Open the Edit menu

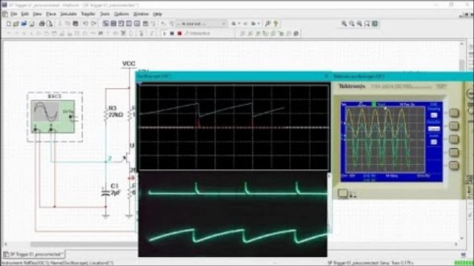pos(24,14)
